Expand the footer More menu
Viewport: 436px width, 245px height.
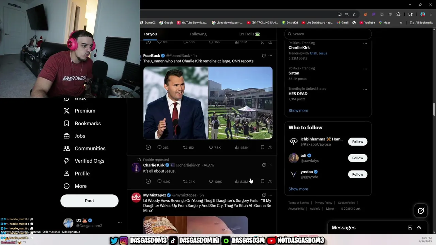click(331, 209)
